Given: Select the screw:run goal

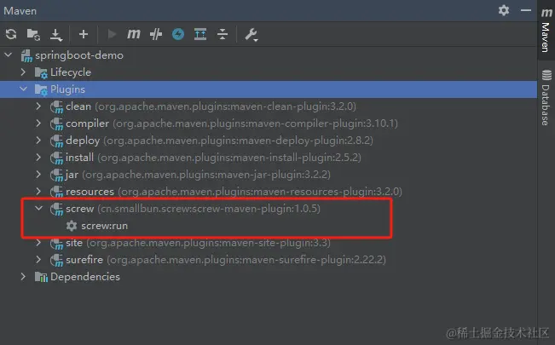Looking at the screenshot, I should (x=104, y=226).
